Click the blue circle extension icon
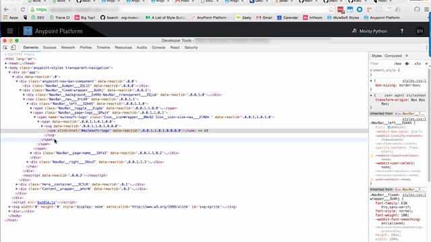The image size is (431, 242). [360, 9]
